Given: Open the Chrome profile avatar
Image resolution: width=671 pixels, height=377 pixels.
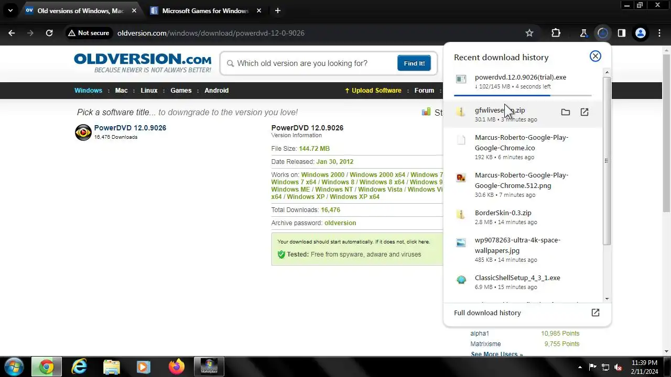Looking at the screenshot, I should pos(640,33).
